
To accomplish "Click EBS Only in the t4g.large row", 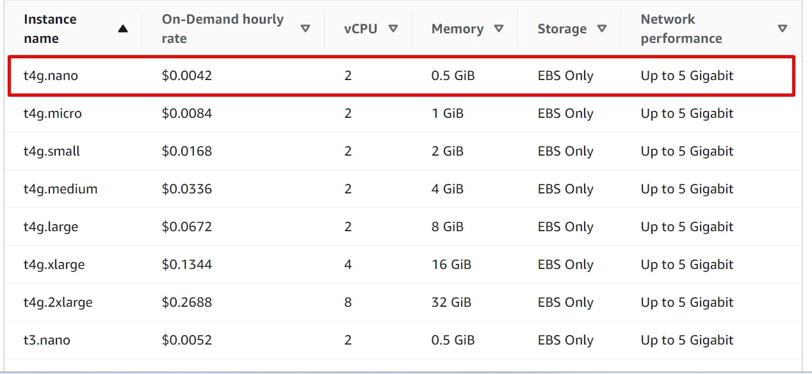I will pyautogui.click(x=565, y=227).
